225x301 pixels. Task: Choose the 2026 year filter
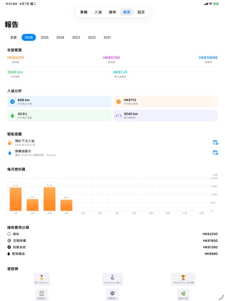click(x=29, y=38)
